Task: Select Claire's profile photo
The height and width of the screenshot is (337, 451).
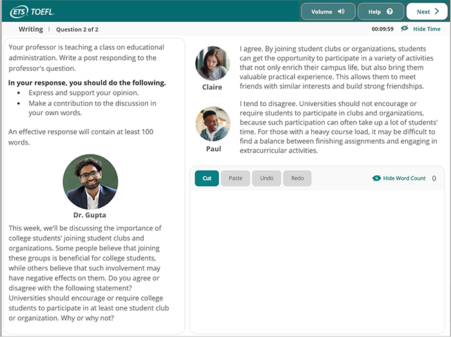Action: pyautogui.click(x=212, y=63)
